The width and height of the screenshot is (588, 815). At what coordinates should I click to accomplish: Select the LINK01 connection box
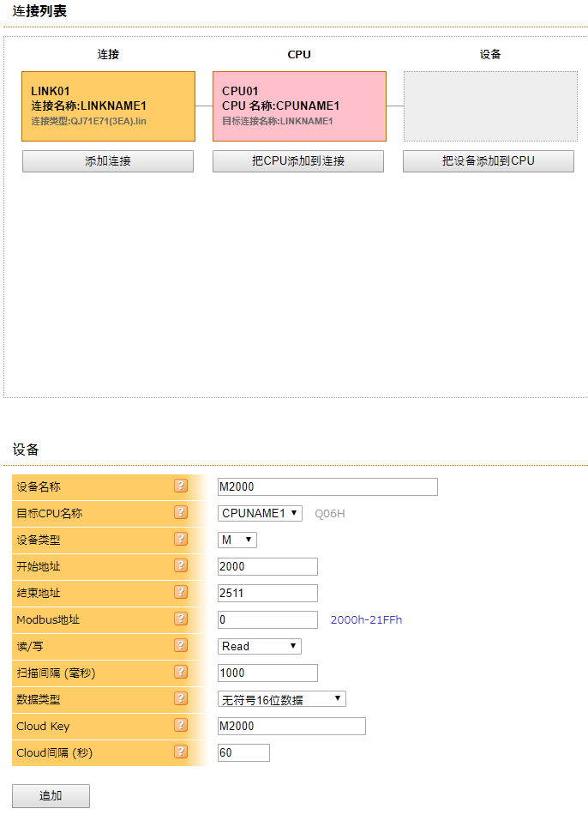pos(108,106)
